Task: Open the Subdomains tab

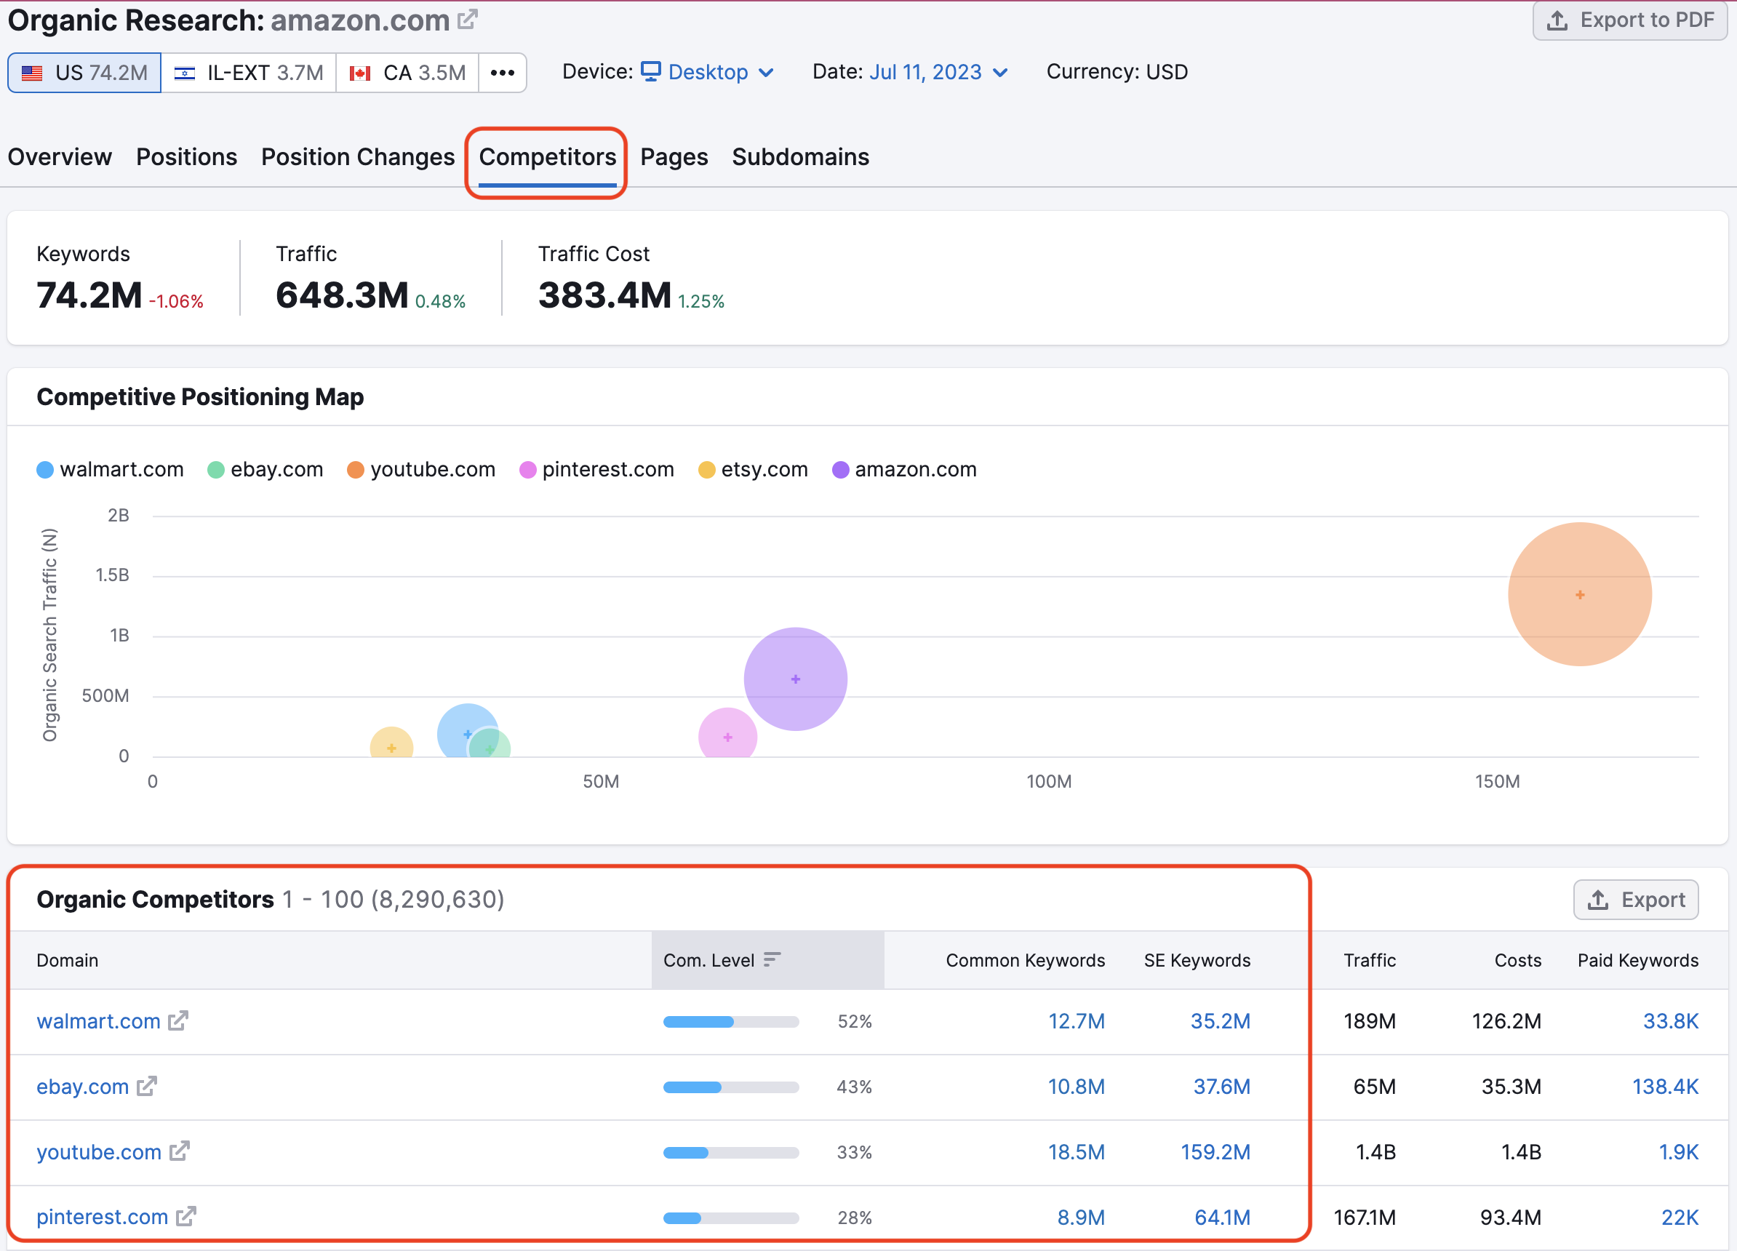Action: point(799,157)
